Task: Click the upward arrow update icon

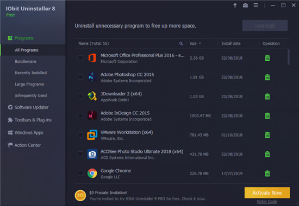Action: point(235,5)
